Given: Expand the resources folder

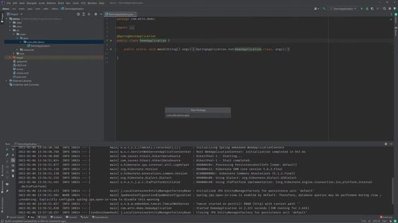Looking at the screenshot, I should [17, 50].
